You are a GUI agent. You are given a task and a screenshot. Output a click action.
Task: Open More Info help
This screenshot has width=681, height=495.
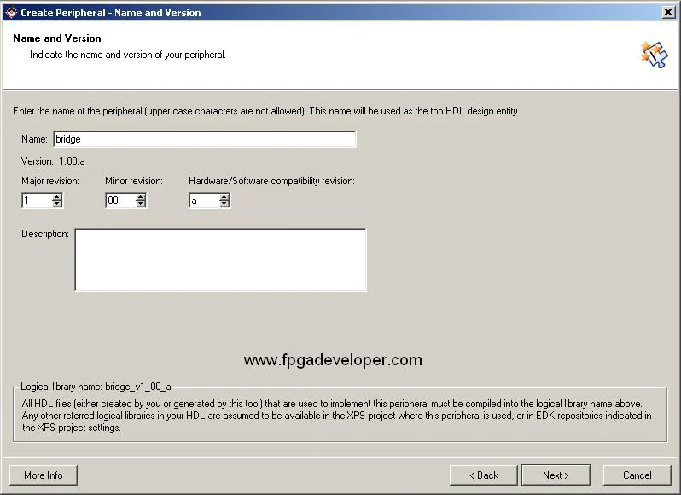point(43,475)
